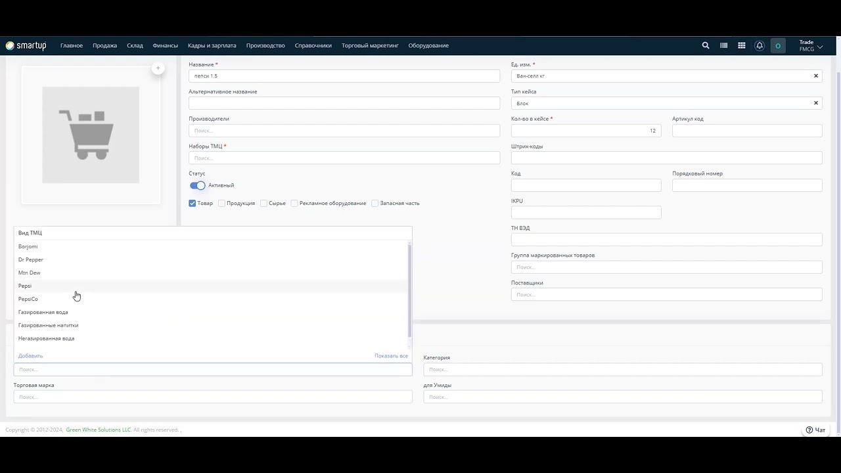Viewport: 841px width, 473px height.
Task: Select Borjomi from the list
Action: point(212,246)
